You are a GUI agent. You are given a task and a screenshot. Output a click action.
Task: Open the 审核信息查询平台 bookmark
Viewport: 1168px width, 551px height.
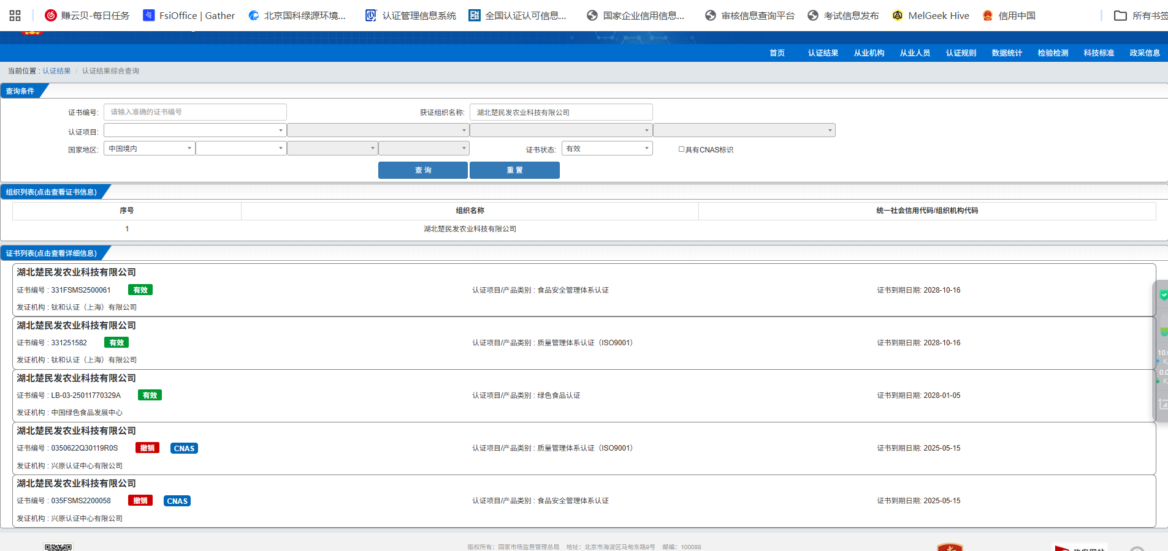[x=750, y=15]
